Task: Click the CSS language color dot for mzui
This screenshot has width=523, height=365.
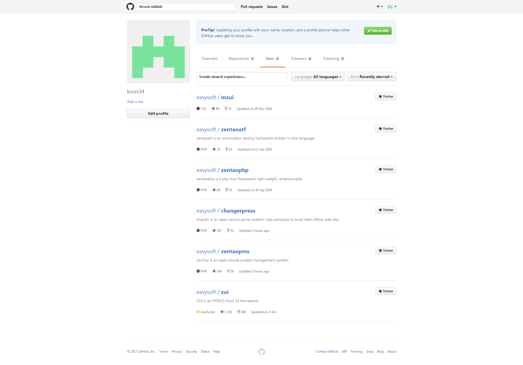Action: 198,108
